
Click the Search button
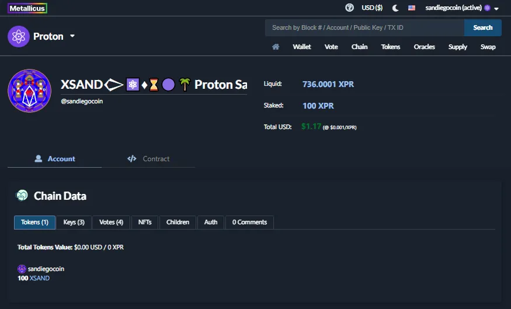tap(482, 27)
